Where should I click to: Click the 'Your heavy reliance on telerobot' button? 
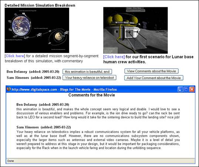[x=90, y=78]
